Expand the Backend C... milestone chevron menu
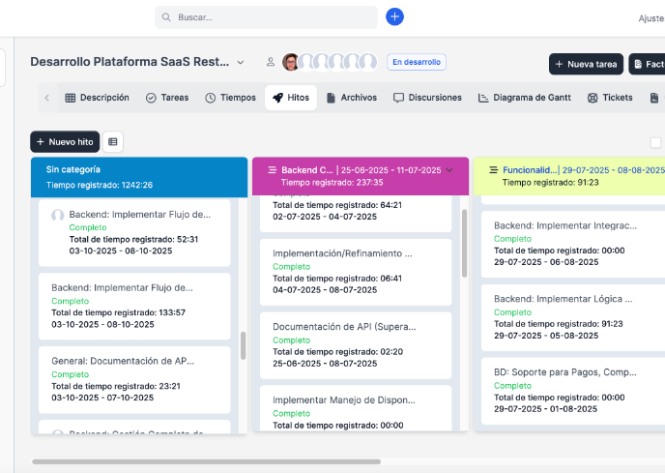The image size is (665, 473). (x=448, y=169)
